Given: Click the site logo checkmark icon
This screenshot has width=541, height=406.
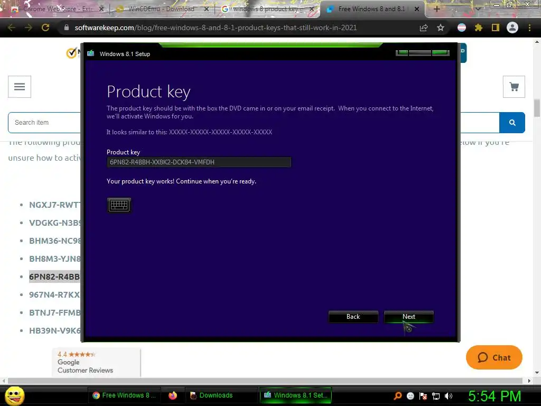Looking at the screenshot, I should pos(72,53).
